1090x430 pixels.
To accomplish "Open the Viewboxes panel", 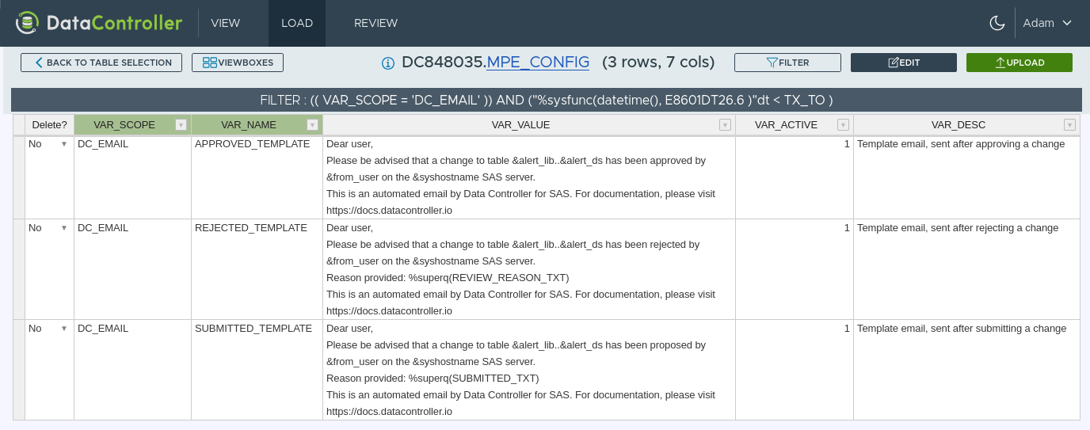I will (238, 63).
